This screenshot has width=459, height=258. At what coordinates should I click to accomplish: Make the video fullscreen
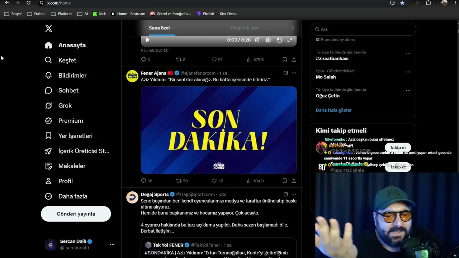point(290,40)
